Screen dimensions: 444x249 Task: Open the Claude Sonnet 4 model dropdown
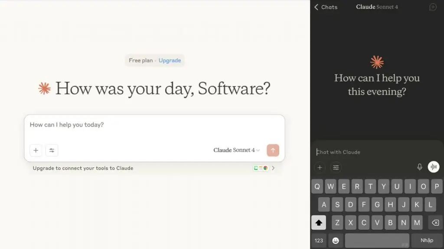236,150
